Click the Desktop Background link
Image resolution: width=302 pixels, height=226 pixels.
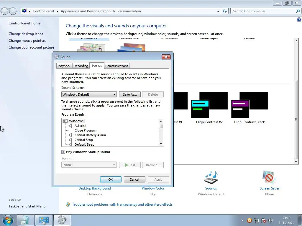(95, 188)
